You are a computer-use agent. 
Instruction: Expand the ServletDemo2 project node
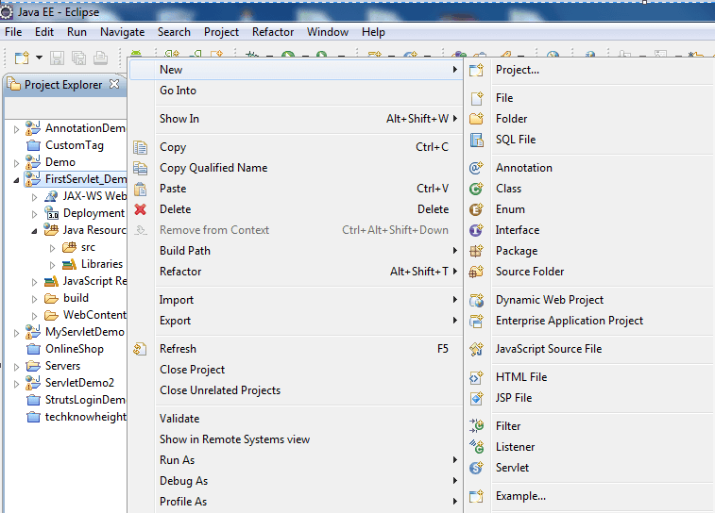tap(16, 384)
